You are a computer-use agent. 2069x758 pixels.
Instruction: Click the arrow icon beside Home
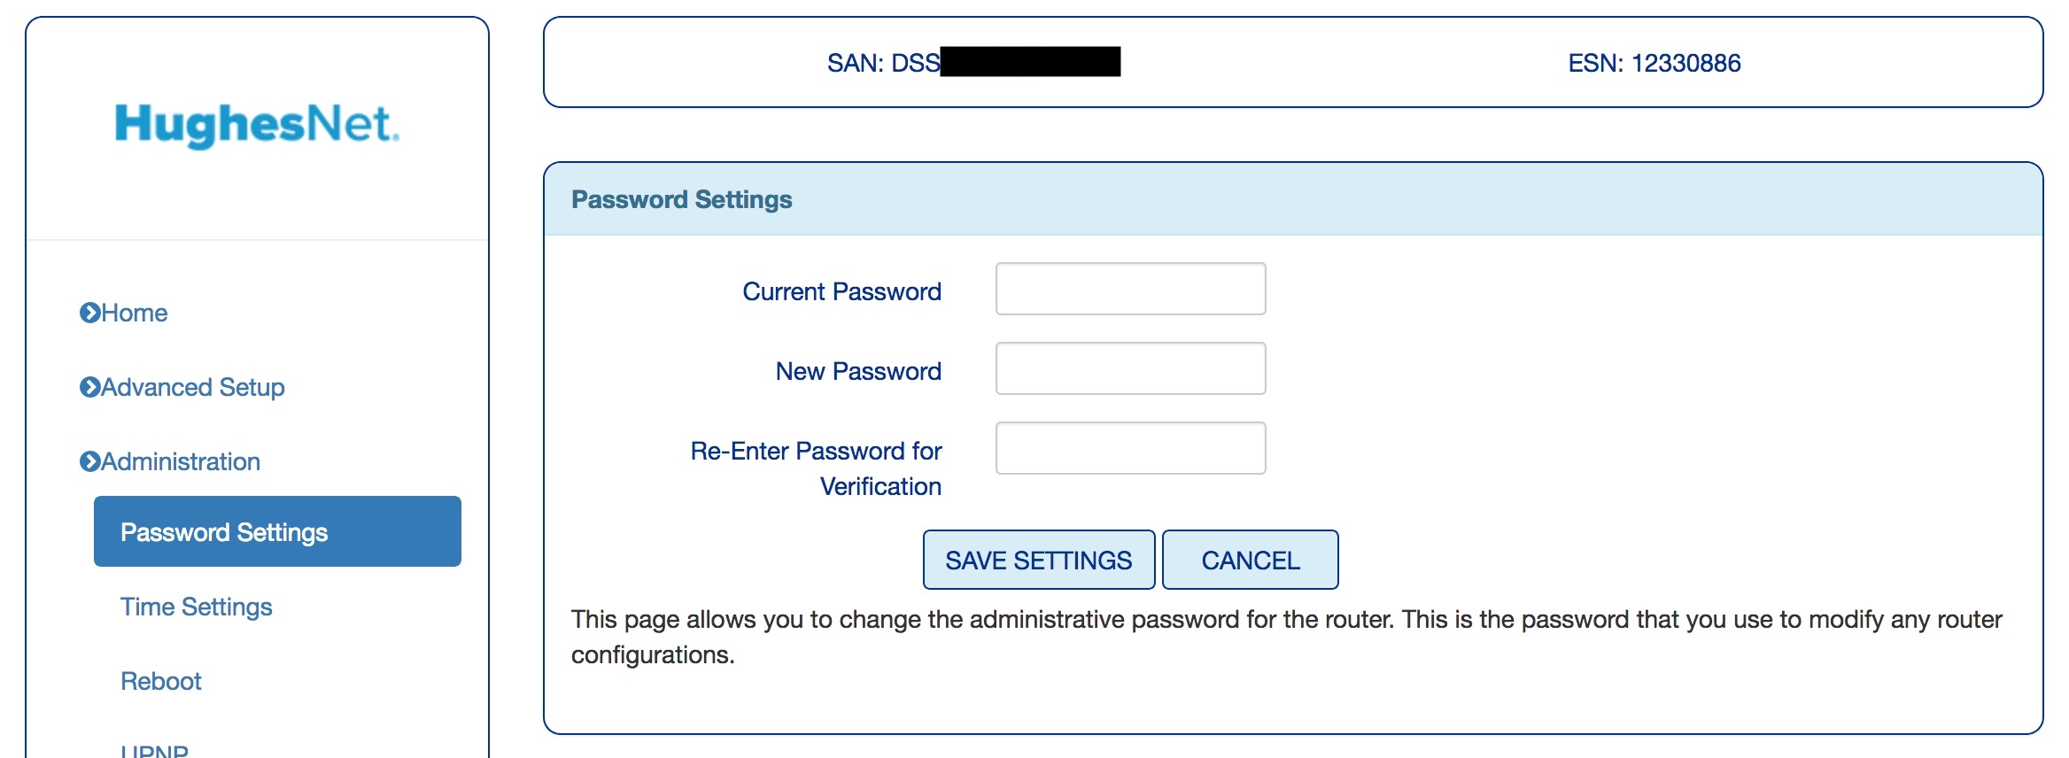click(89, 313)
